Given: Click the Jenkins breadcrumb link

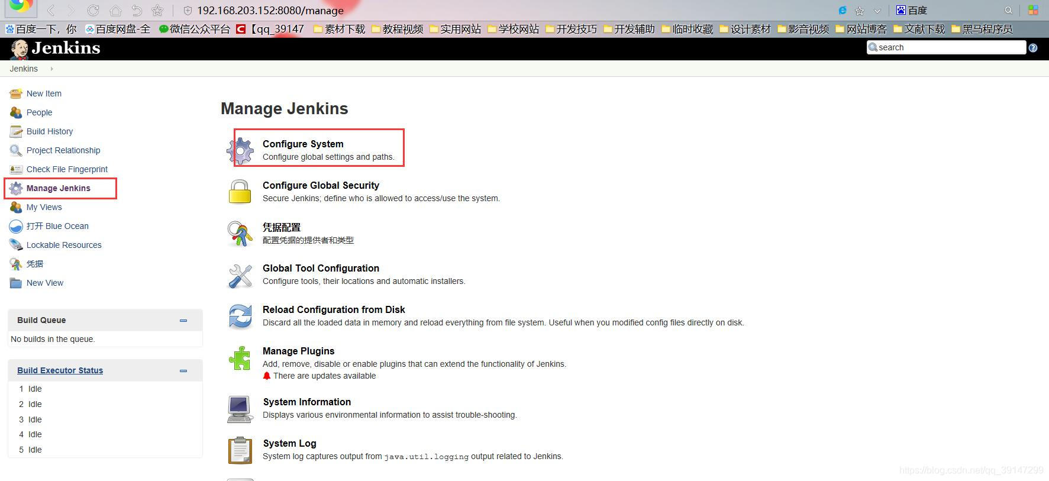Looking at the screenshot, I should click(24, 69).
